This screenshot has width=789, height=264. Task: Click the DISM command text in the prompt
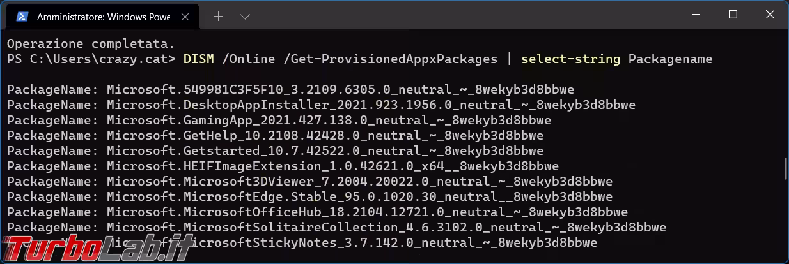(198, 59)
